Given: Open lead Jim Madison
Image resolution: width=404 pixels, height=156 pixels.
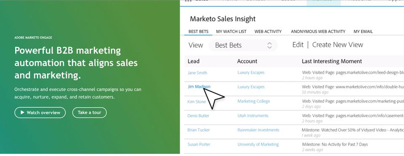Looking at the screenshot, I should click(x=199, y=87).
